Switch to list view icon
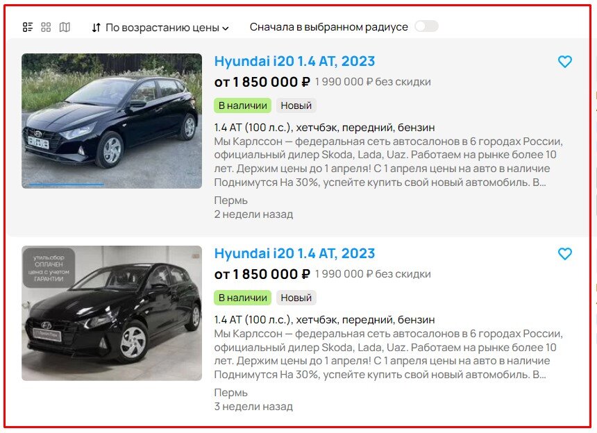The height and width of the screenshot is (433, 597). (27, 27)
